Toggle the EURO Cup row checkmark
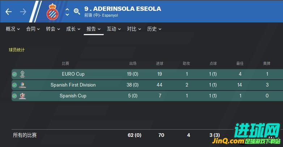This screenshot has height=147, width=283. [x=14, y=74]
